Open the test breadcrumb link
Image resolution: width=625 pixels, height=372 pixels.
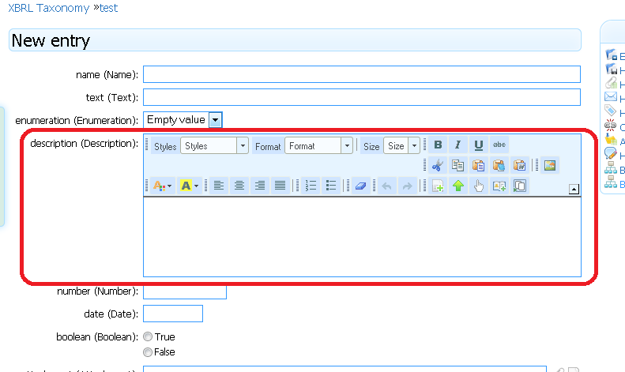pyautogui.click(x=108, y=8)
